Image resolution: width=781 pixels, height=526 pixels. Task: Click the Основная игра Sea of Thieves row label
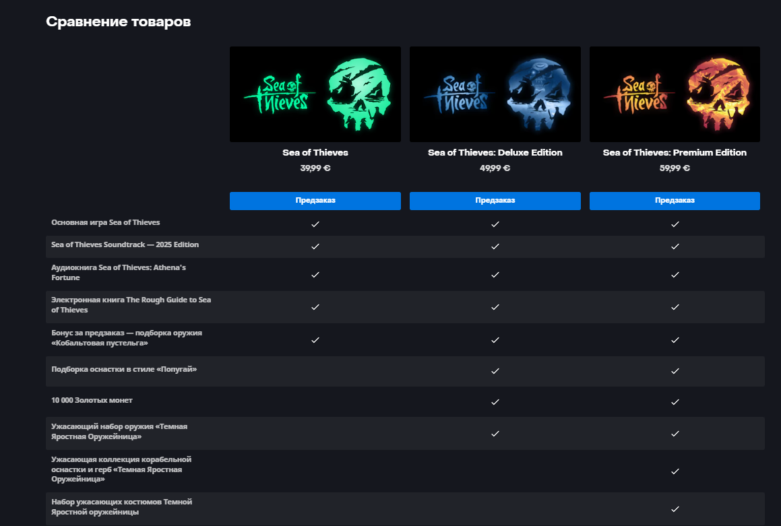106,222
